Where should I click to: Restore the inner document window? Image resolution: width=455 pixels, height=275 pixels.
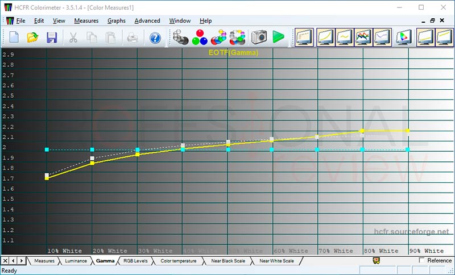point(432,20)
